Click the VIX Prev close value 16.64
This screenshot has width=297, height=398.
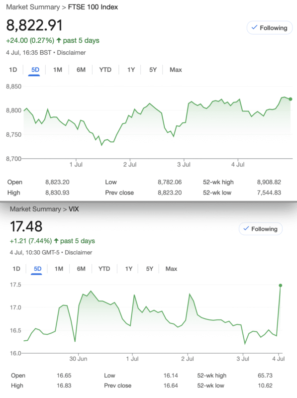point(171,386)
